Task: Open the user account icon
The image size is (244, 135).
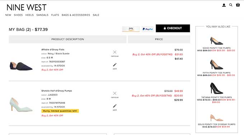Action: click(224, 5)
